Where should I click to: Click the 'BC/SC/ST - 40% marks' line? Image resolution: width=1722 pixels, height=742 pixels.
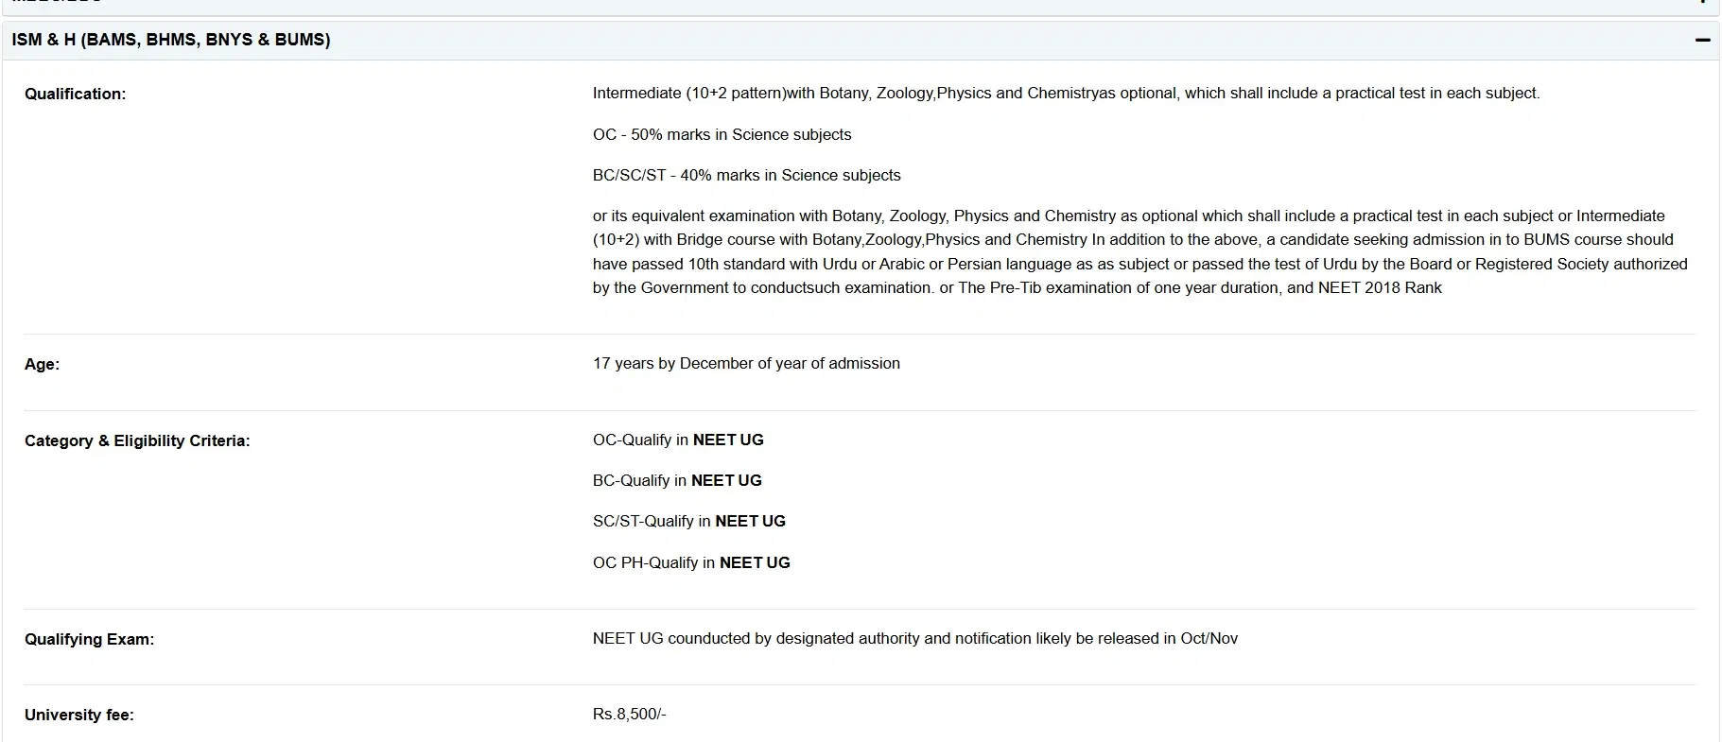click(x=746, y=175)
